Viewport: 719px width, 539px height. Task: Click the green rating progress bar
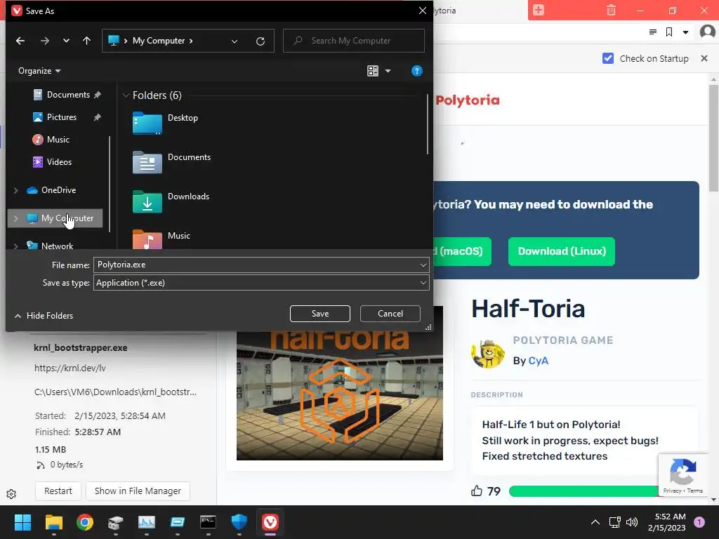pos(583,491)
